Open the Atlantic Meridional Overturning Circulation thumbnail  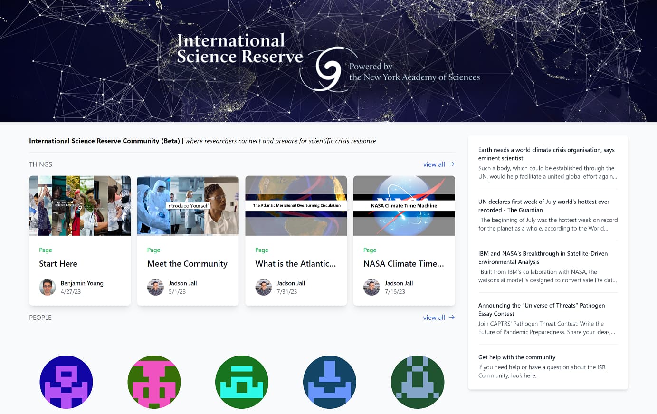[x=296, y=205]
